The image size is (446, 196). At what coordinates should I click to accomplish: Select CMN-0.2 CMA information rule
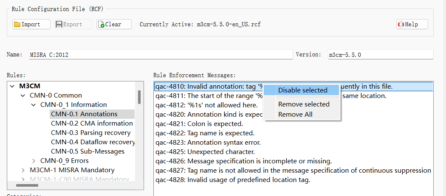92,123
